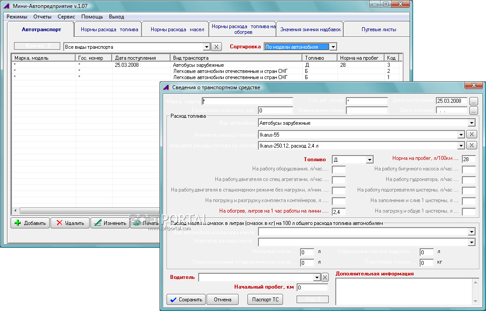Click the Моторные масла value field
Viewport: 486px width, 311px height.
(307, 253)
